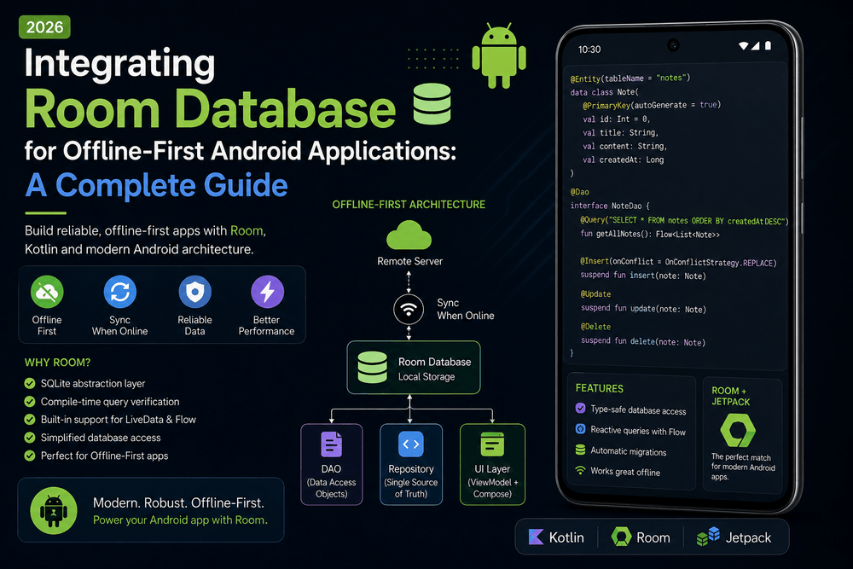Click the checkmark beside SQLite abstraction layer
Image resolution: width=853 pixels, height=569 pixels.
(x=30, y=384)
